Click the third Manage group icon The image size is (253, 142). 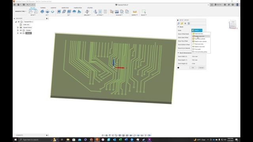pyautogui.click(x=122, y=11)
